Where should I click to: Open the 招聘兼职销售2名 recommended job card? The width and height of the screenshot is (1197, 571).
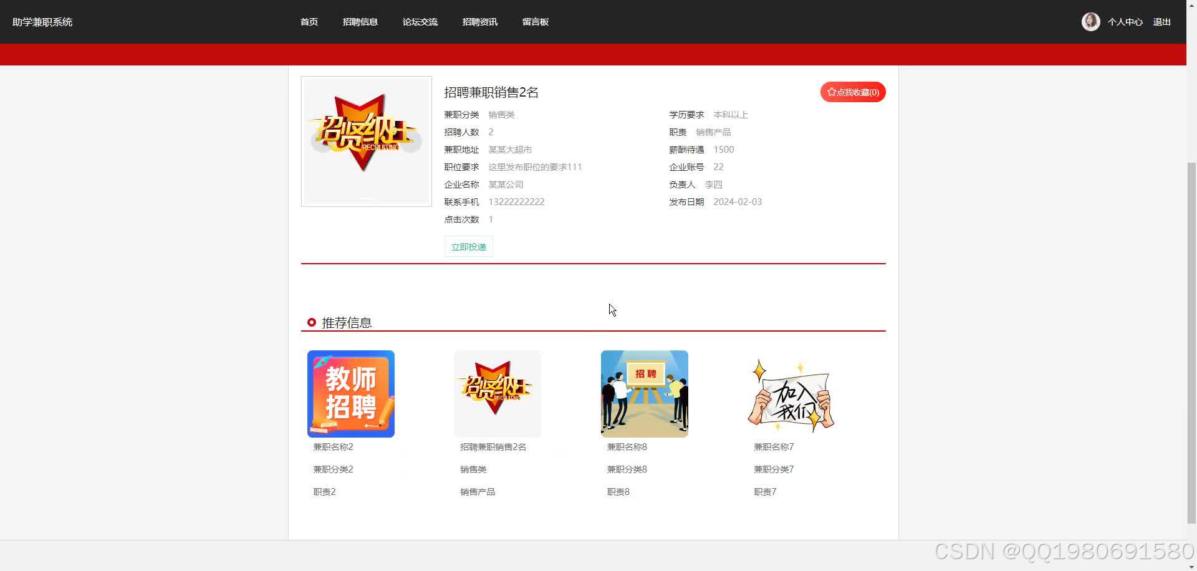coord(497,393)
